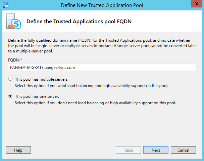Screen dimensions: 204x161
Task: Click the "don't need load balancing" description text
Action: pyautogui.click(x=95, y=103)
